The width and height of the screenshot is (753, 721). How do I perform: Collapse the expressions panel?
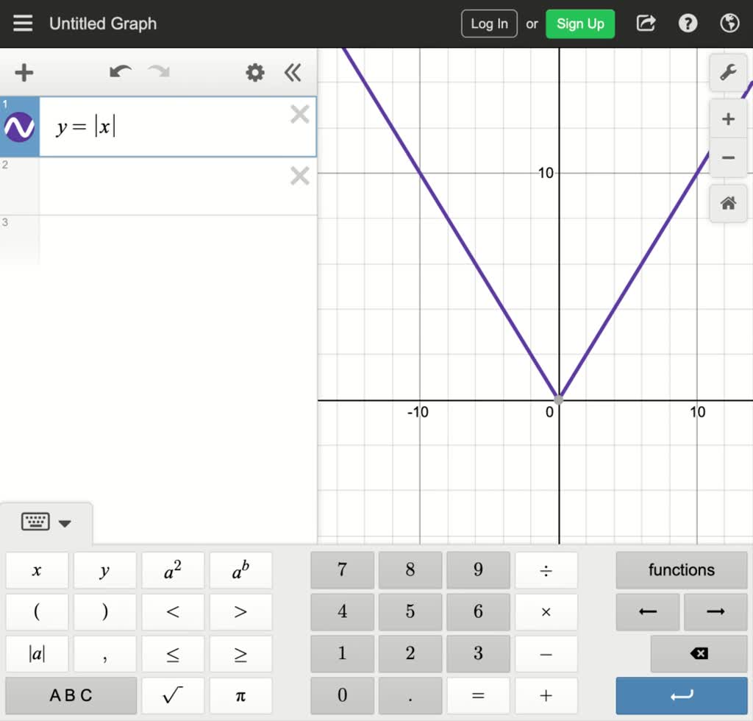(293, 73)
